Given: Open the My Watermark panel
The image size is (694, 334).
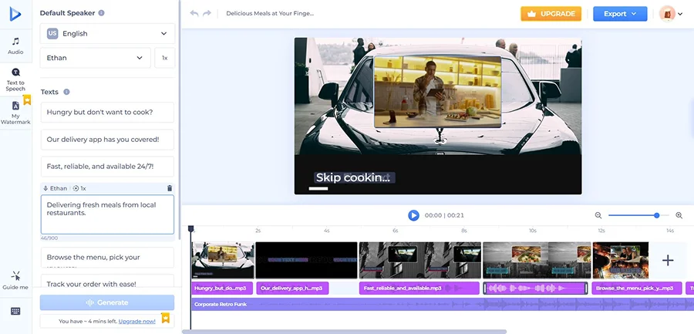Looking at the screenshot, I should 15,112.
